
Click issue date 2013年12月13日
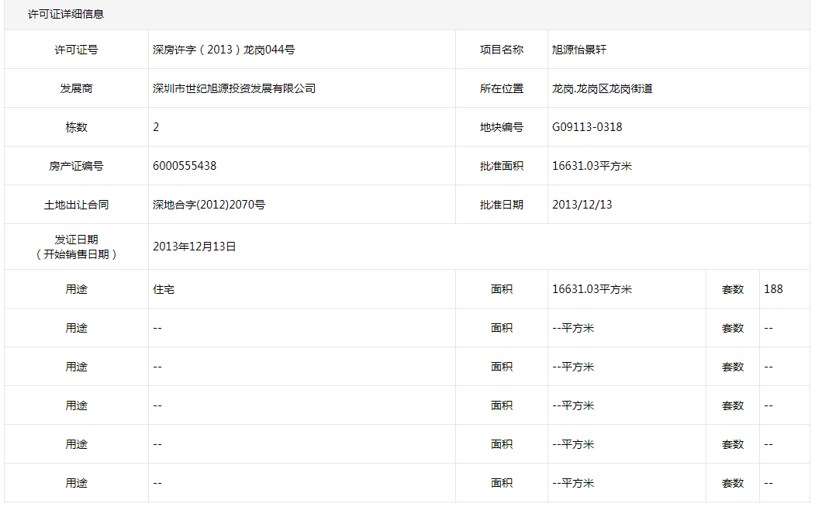coord(195,247)
